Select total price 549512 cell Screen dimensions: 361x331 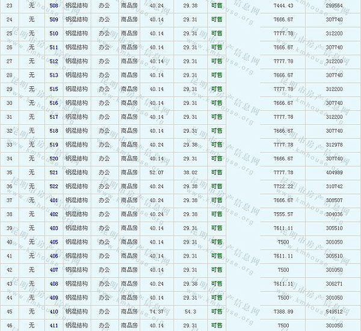pos(333,312)
